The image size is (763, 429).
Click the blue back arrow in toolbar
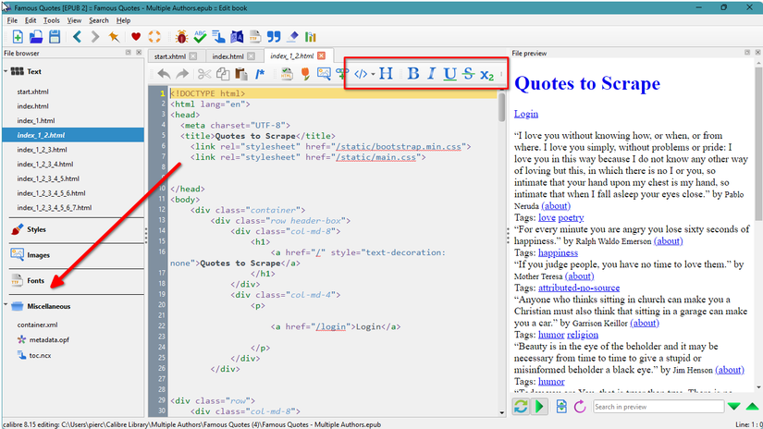click(x=77, y=36)
